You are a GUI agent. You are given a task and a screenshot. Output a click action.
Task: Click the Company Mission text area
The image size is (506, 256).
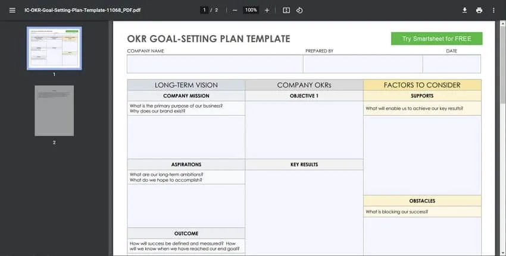[186, 137]
